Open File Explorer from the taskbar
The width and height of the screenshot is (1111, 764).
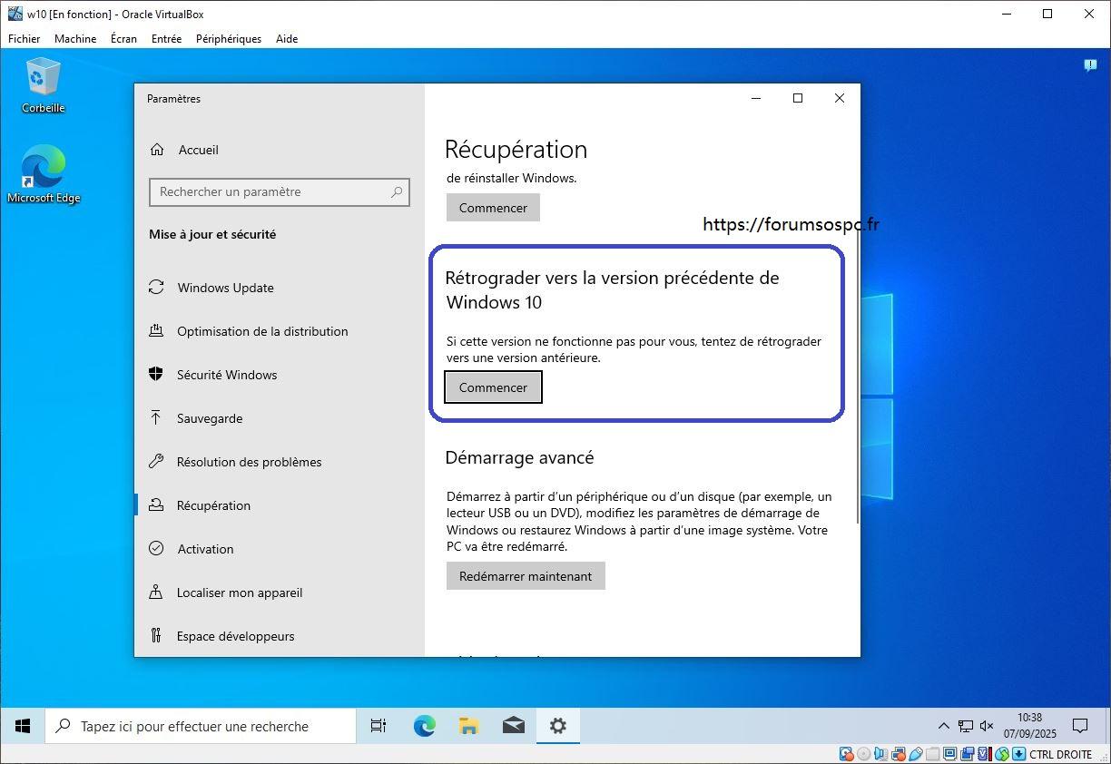click(468, 726)
